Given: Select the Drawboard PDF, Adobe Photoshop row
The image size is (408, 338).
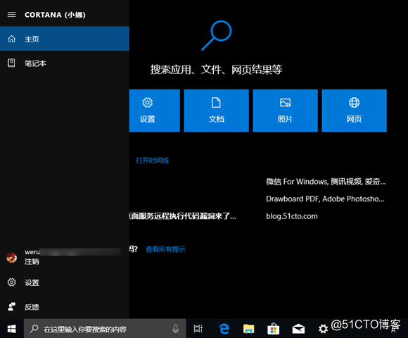Looking at the screenshot, I should click(325, 199).
